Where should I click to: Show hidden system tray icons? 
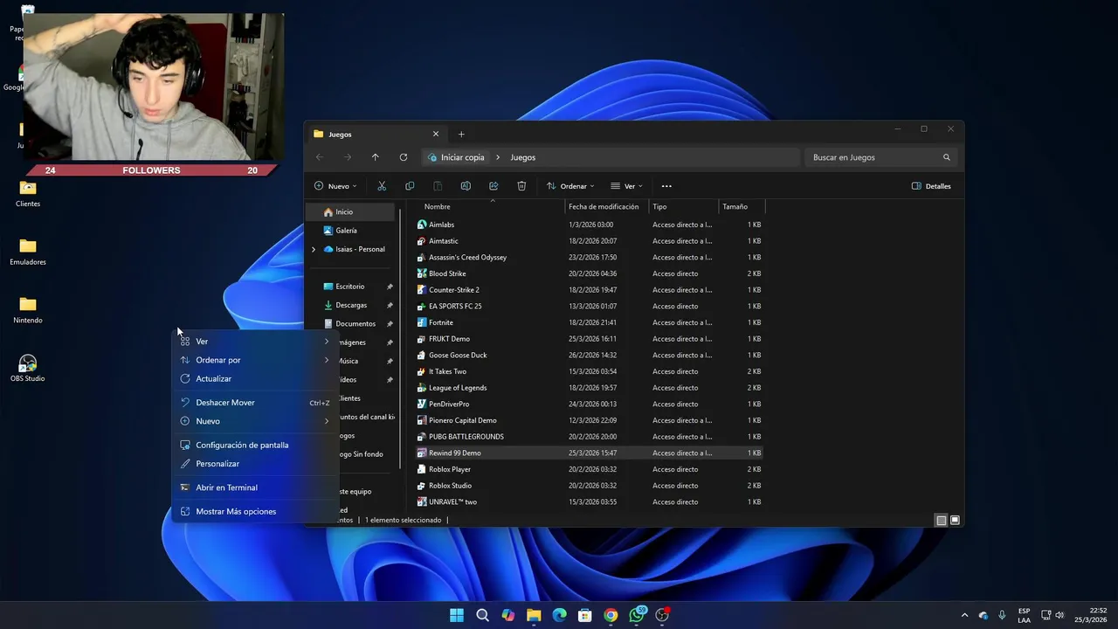[964, 615]
